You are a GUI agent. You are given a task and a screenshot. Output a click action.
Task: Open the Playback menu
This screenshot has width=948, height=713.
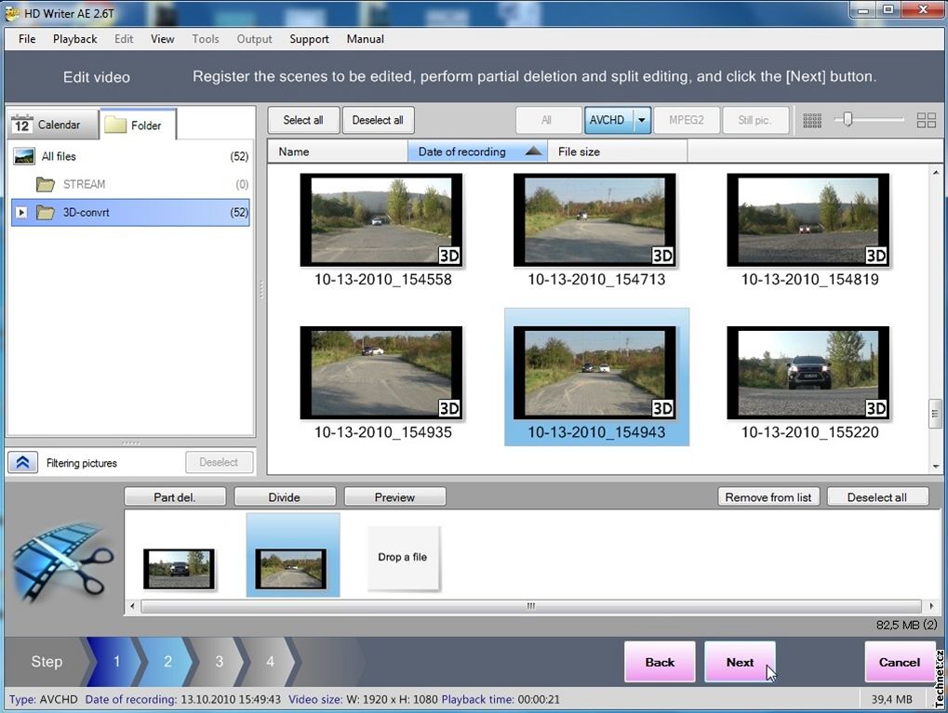tap(75, 39)
